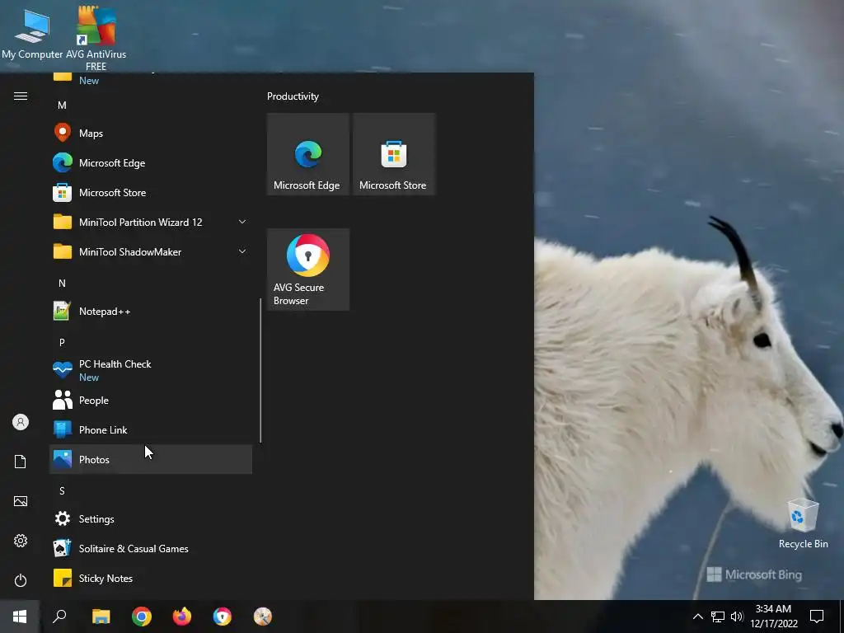The image size is (844, 633).
Task: Open the Action Center notifications icon
Action: coord(817,617)
